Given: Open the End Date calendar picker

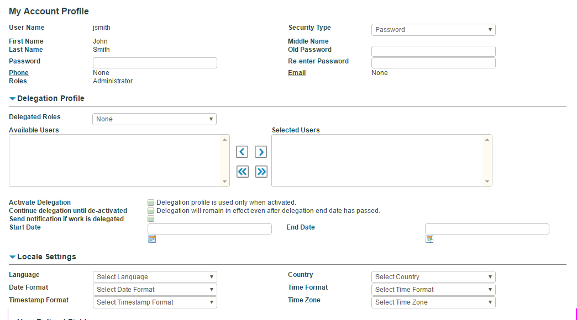Looking at the screenshot, I should [429, 239].
